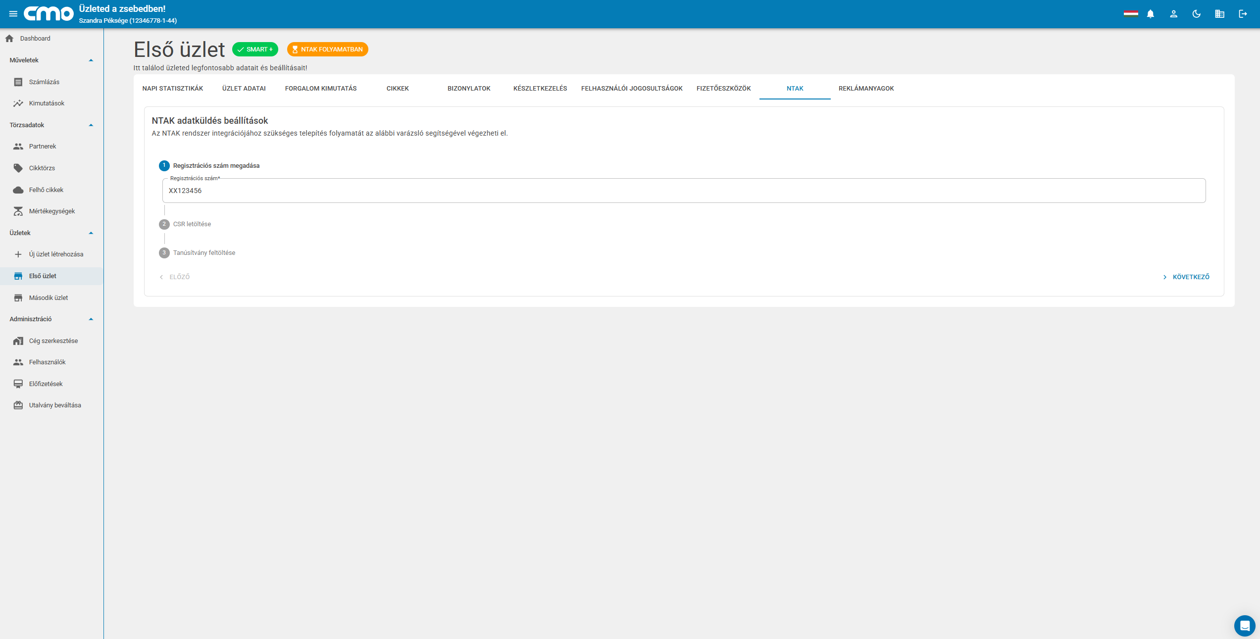Click the ELŐZŐ button
The width and height of the screenshot is (1260, 639).
[x=175, y=277]
